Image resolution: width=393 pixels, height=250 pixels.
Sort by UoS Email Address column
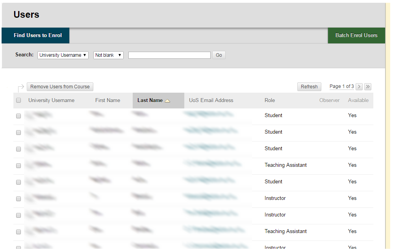click(211, 101)
